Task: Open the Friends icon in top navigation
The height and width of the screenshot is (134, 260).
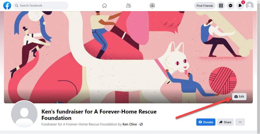Action: [x=128, y=6]
